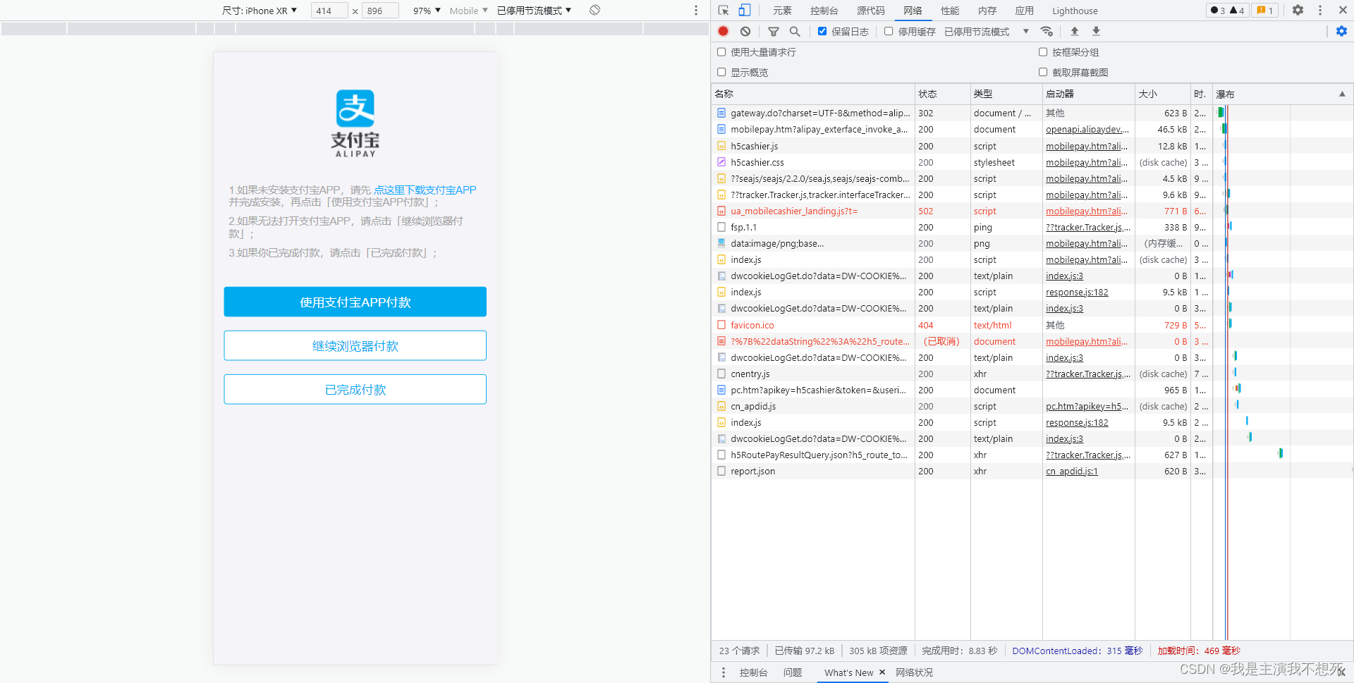Close the DevTools panel
This screenshot has height=683, width=1354.
[1343, 10]
